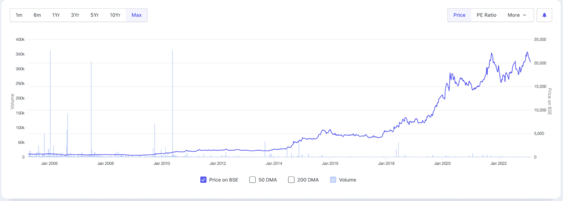This screenshot has width=563, height=201.
Task: Switch to PE Ratio chart
Action: click(486, 15)
